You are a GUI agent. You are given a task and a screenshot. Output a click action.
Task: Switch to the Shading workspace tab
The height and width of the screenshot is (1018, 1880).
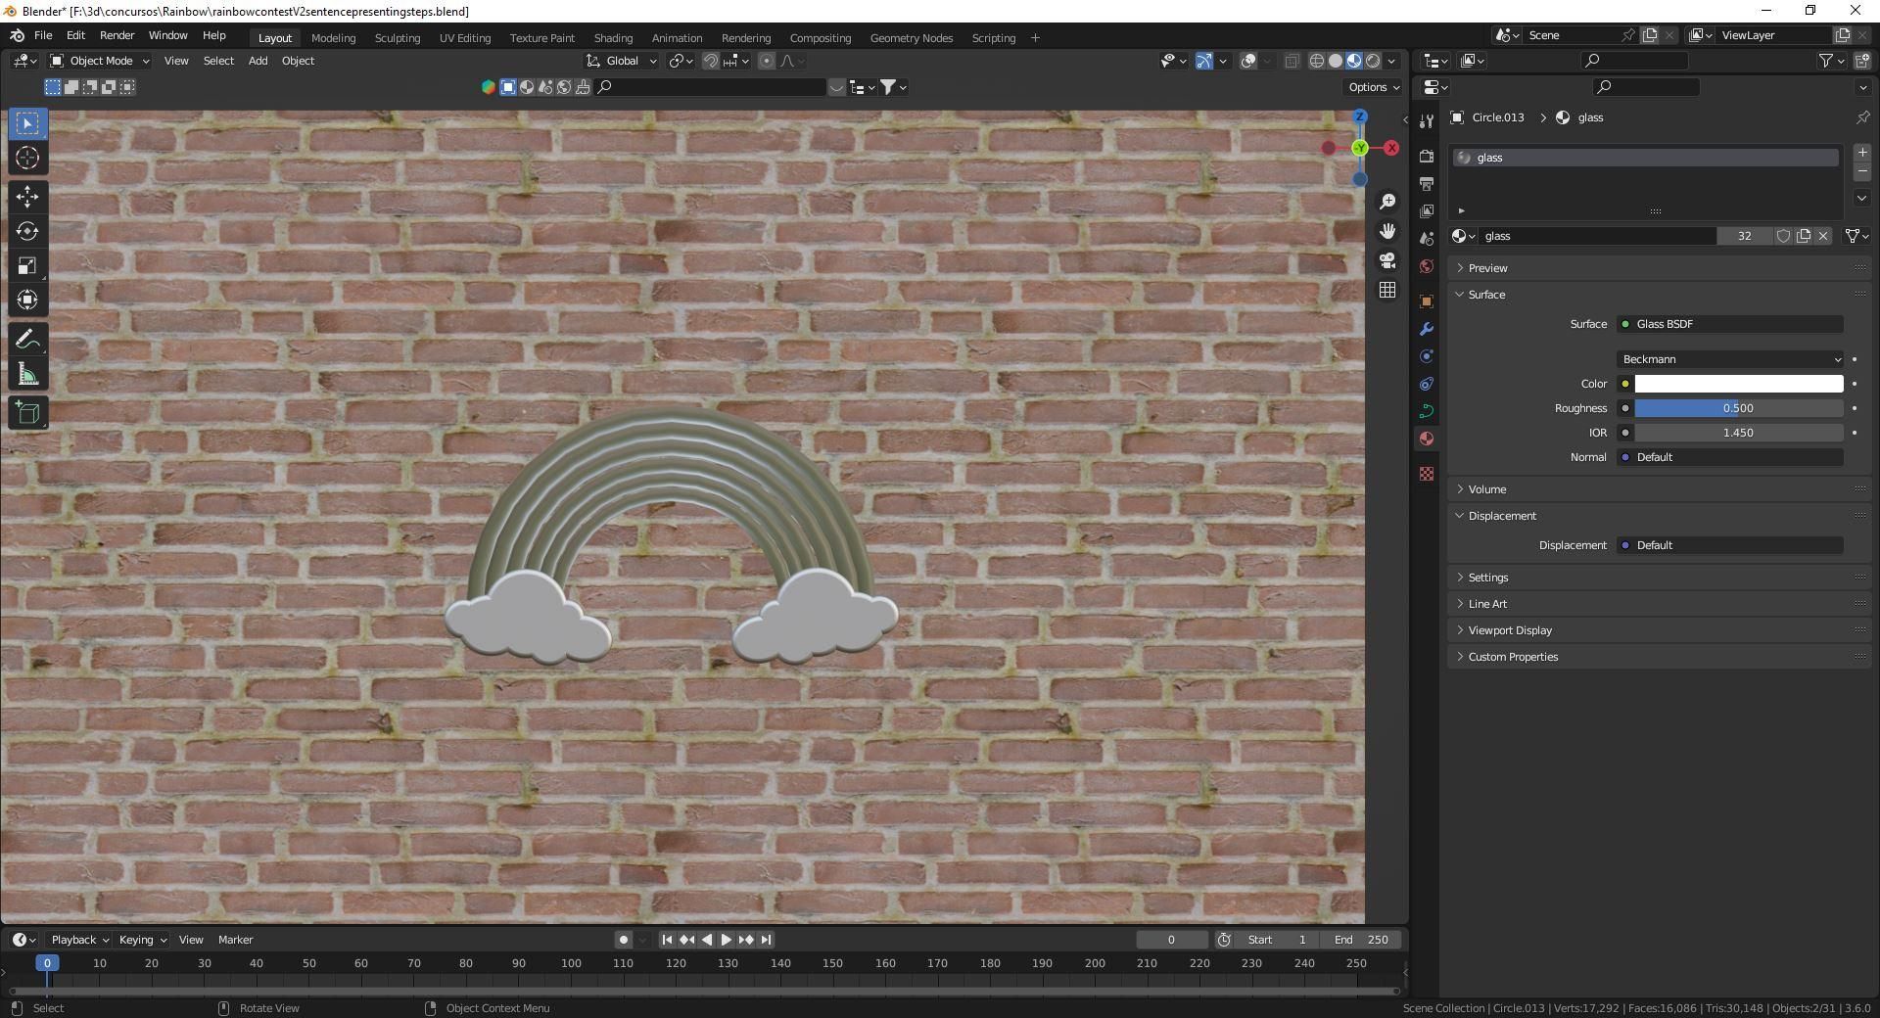click(x=613, y=38)
